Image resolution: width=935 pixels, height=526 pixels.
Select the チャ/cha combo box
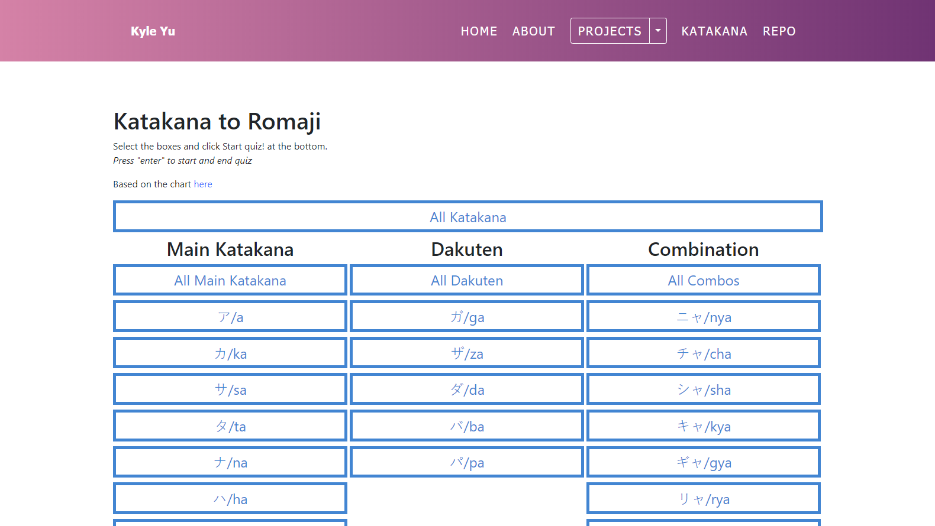[704, 353]
